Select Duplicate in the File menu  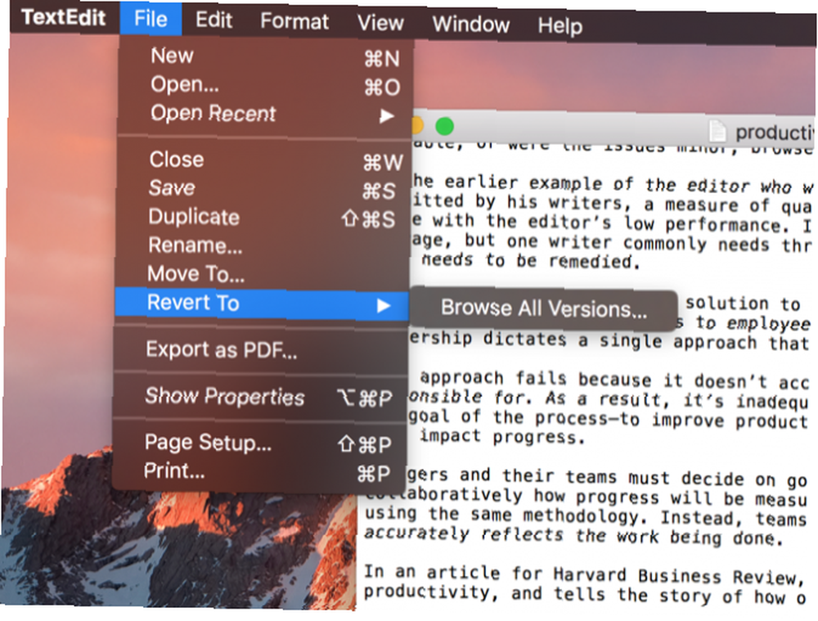pos(263,218)
